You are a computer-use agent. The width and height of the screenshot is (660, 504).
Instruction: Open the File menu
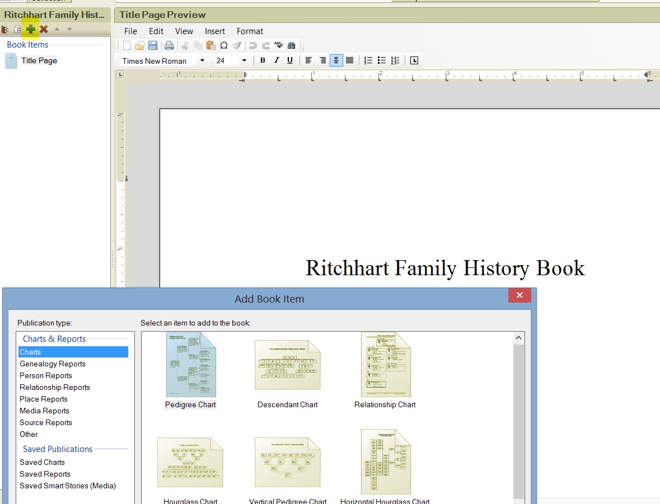tap(130, 31)
